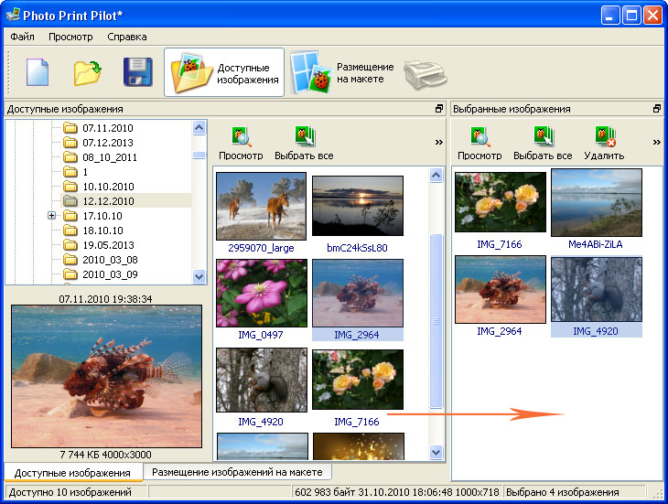
Task: Click the thumbnail list scrollbar down arrow
Action: (x=436, y=452)
